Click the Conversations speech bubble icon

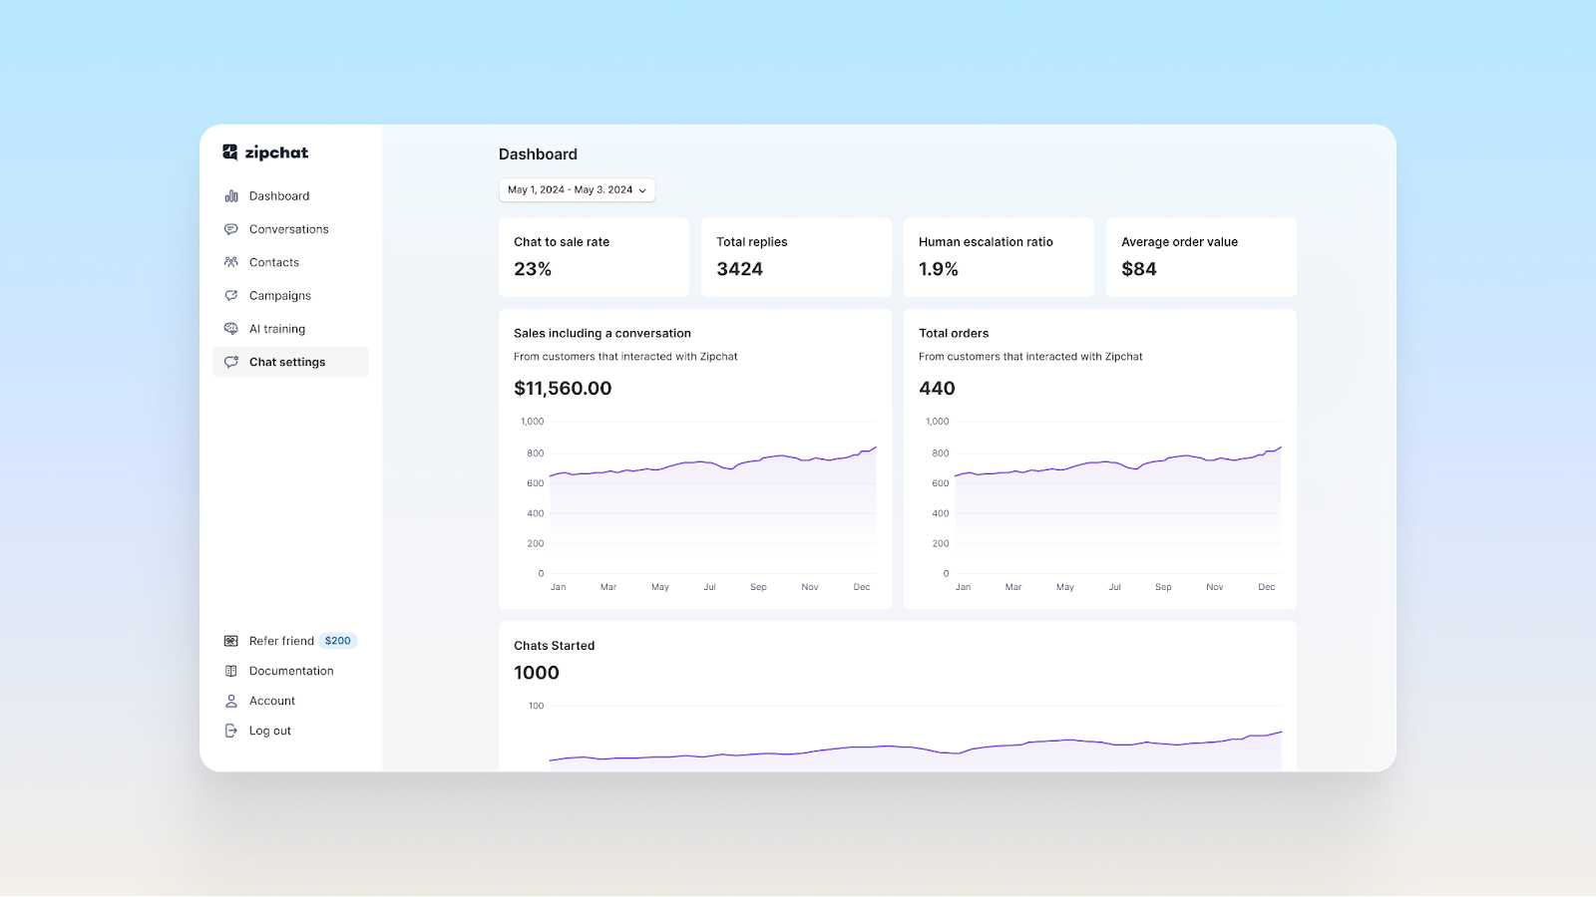(231, 228)
